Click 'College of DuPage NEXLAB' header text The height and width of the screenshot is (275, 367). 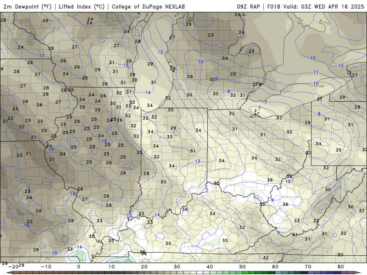click(x=148, y=6)
